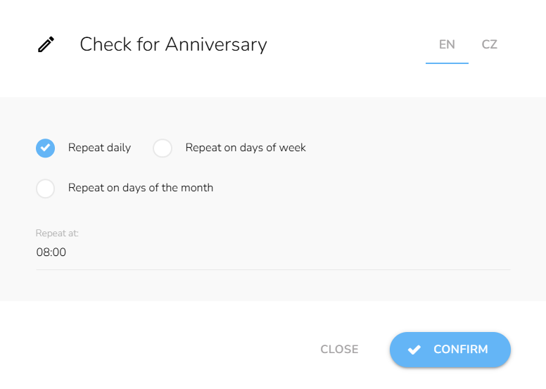
Task: Click the Repeat at time input field
Action: click(273, 252)
